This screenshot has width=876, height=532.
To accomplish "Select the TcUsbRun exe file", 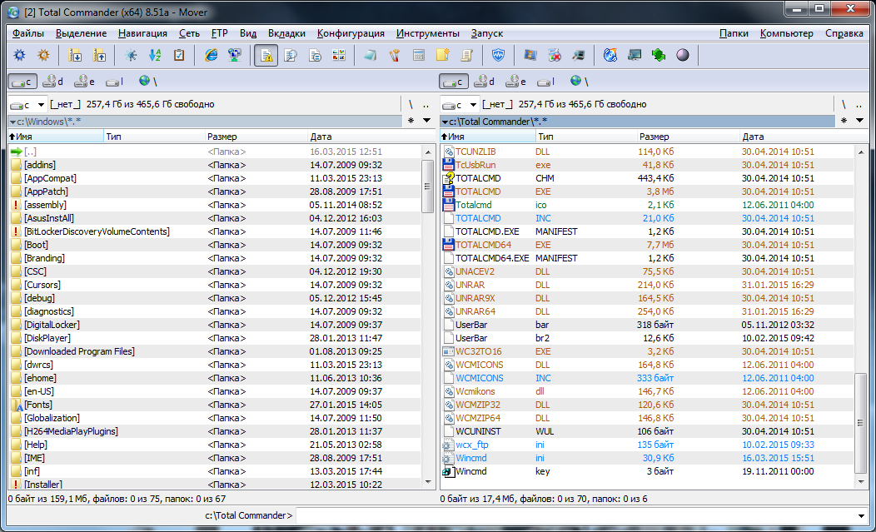I will click(x=647, y=165).
